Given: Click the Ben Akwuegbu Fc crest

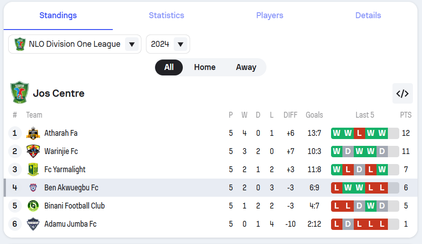Looking at the screenshot, I should 33,188.
